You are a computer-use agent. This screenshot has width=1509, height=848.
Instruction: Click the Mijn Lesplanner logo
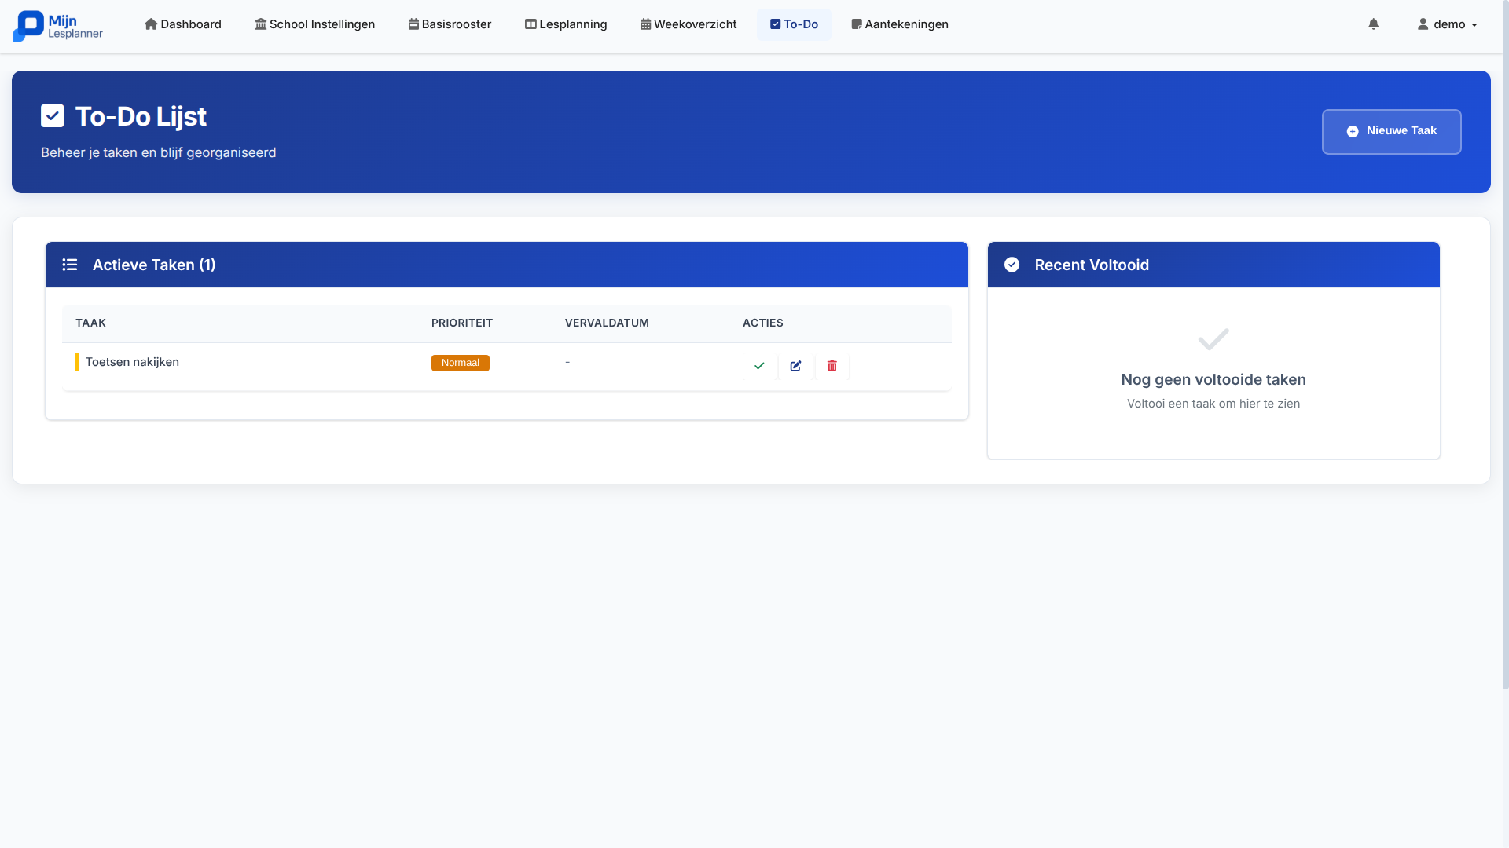tap(58, 26)
